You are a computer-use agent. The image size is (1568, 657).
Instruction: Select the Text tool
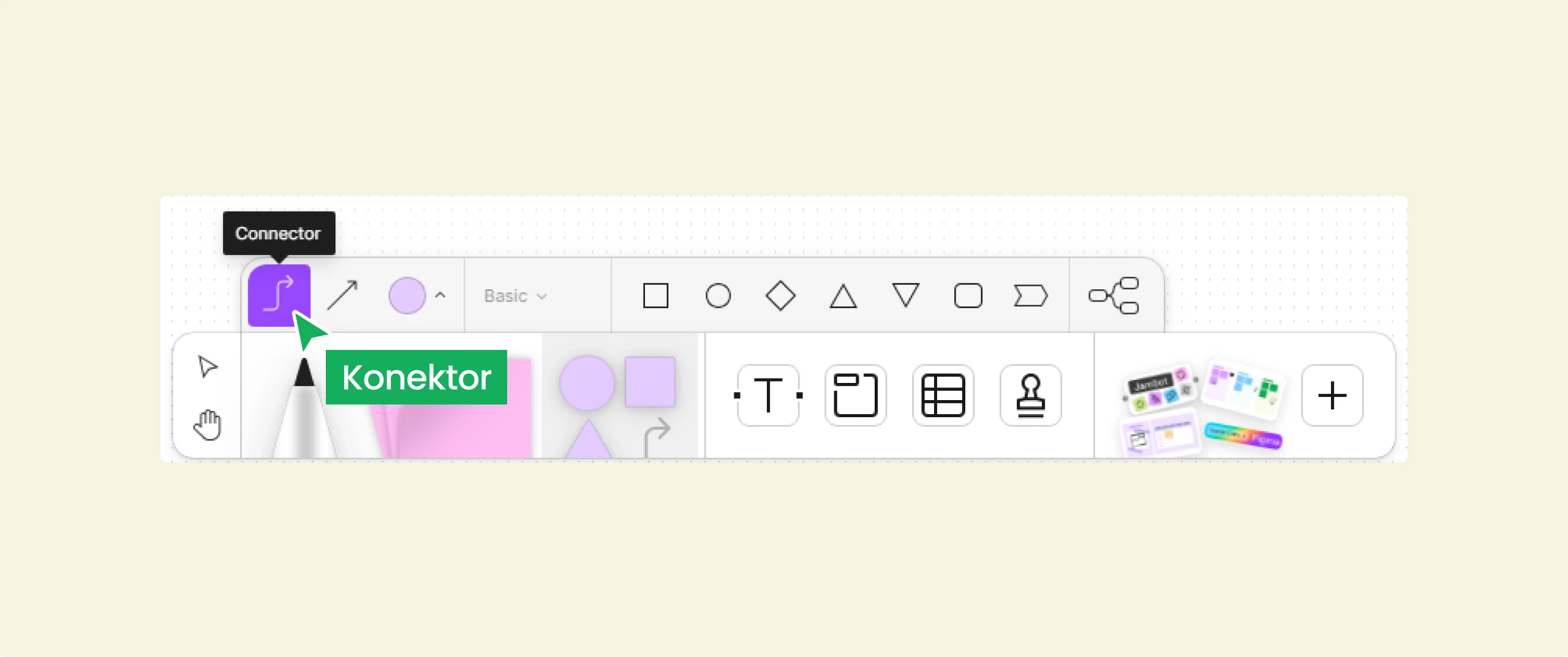(x=768, y=395)
